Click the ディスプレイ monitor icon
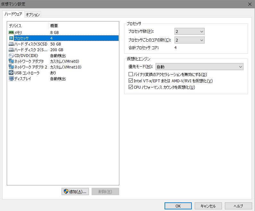Viewport: 255px width, 211px height. pos(11,78)
